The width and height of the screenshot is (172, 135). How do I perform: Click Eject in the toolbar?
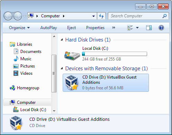[71, 28]
